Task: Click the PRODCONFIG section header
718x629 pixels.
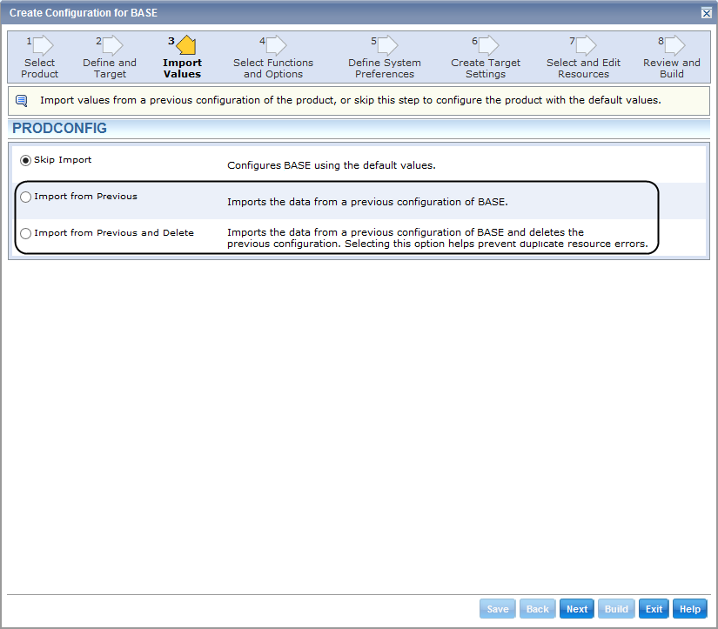Action: click(x=59, y=128)
